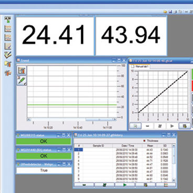Minimize the Trend window
The image size is (193, 193).
point(114,60)
